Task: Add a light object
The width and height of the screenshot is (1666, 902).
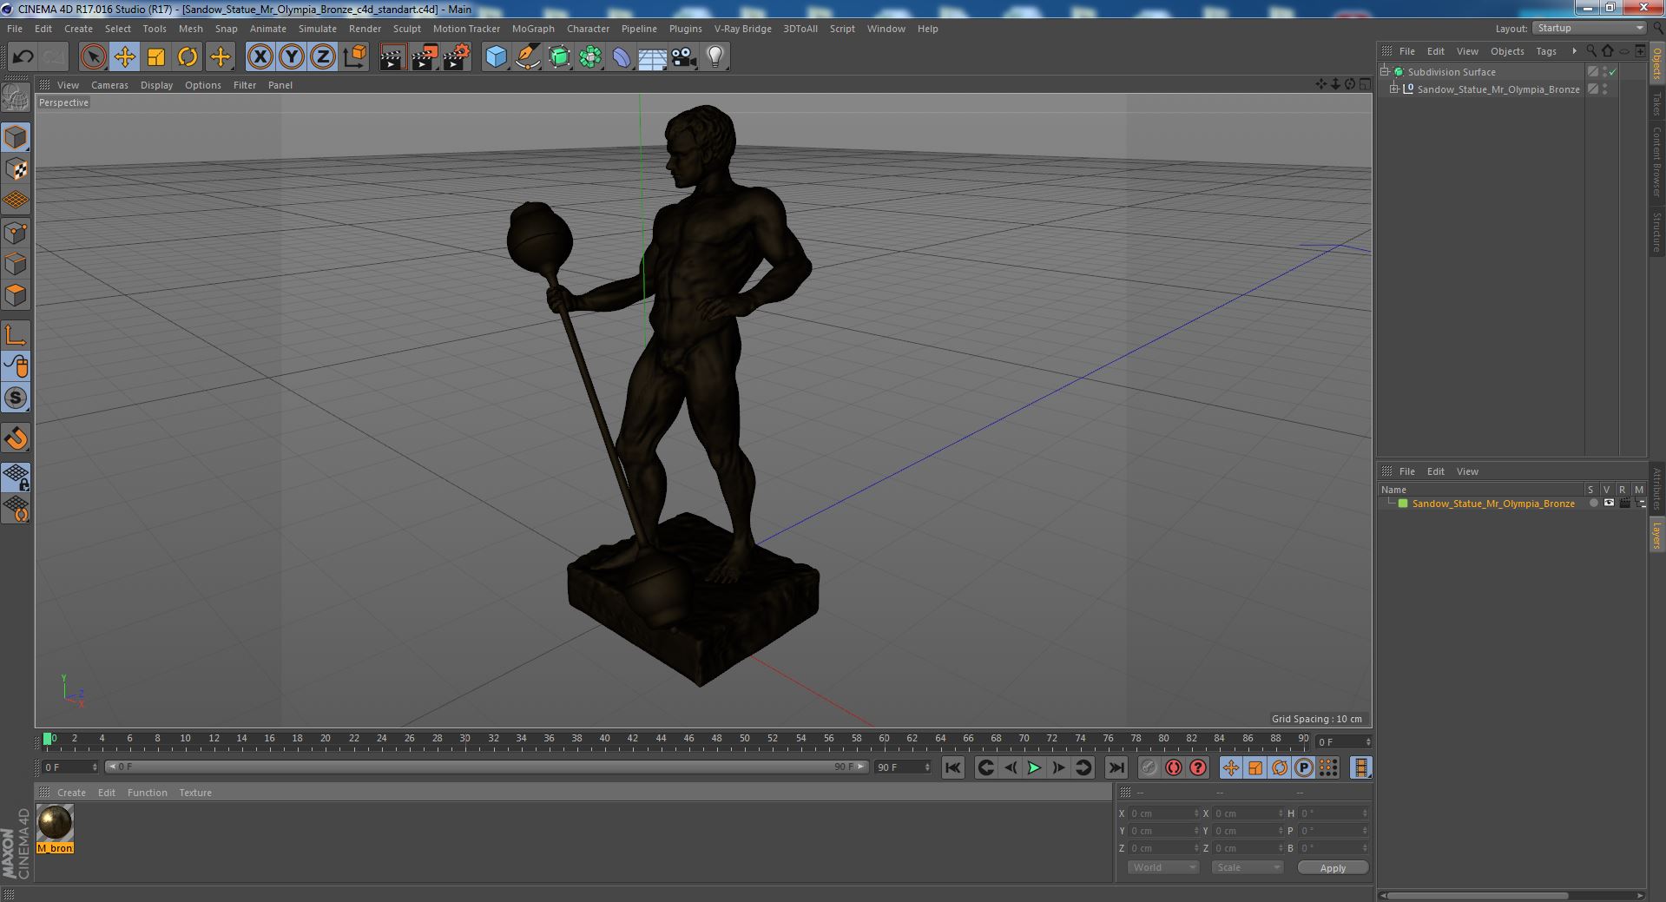Action: 714,57
